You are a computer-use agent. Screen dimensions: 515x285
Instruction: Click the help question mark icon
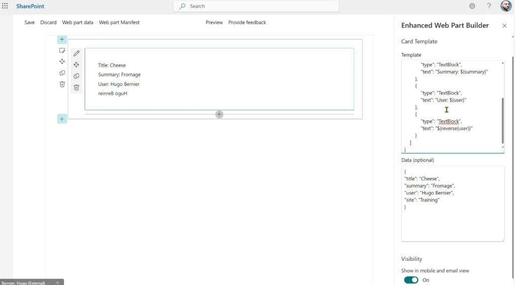(x=488, y=6)
